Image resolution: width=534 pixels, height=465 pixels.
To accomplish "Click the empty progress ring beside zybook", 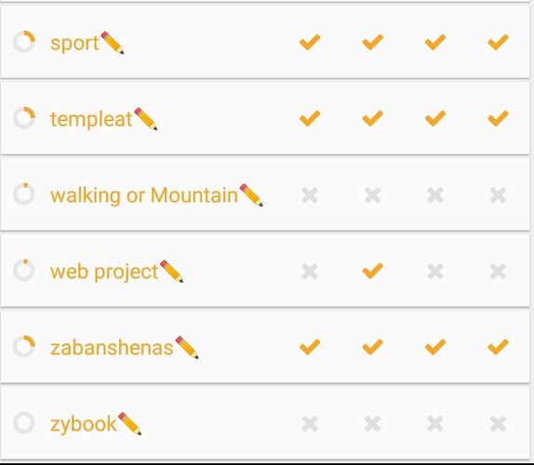I will pos(24,423).
